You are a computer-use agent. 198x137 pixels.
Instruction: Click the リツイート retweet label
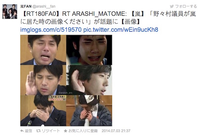[51, 131]
